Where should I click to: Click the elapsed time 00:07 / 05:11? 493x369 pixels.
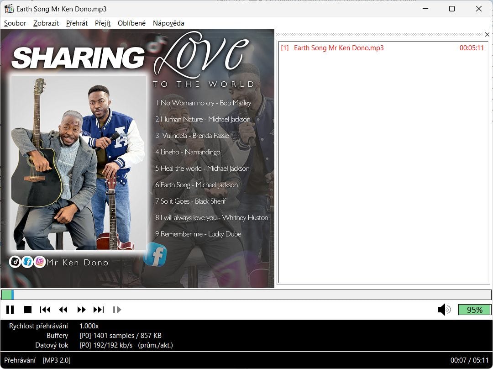(x=469, y=360)
